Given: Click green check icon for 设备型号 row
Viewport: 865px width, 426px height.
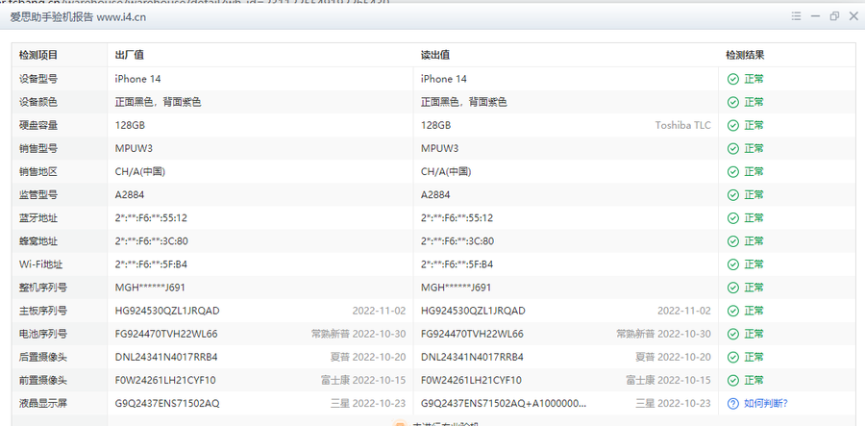Looking at the screenshot, I should pyautogui.click(x=733, y=79).
